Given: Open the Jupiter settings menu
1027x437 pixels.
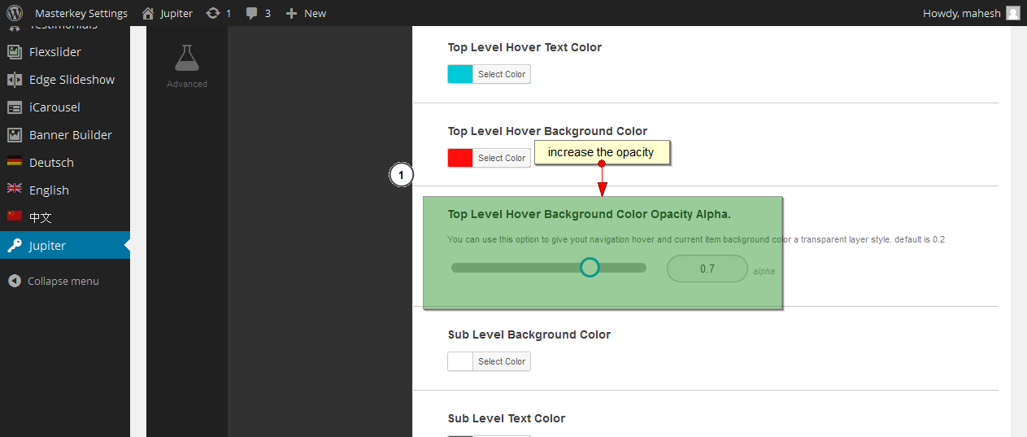Looking at the screenshot, I should [x=47, y=246].
